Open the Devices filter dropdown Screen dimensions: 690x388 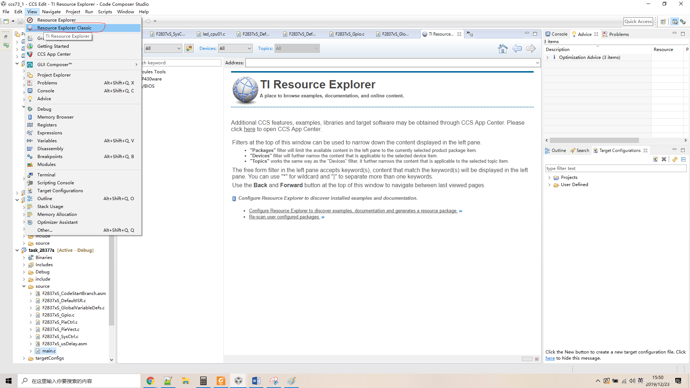click(x=235, y=48)
